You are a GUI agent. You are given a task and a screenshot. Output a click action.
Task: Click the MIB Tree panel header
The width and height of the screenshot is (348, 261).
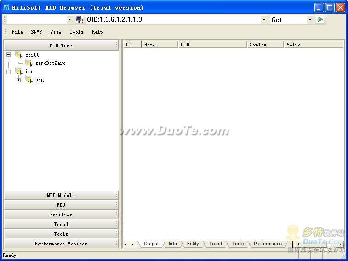tap(61, 45)
